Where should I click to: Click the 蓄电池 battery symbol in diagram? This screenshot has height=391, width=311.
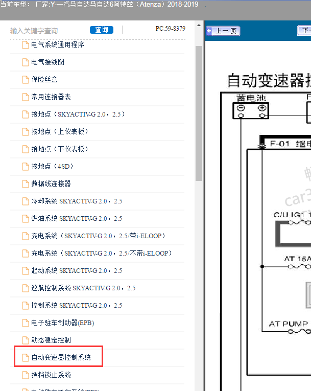(x=251, y=110)
